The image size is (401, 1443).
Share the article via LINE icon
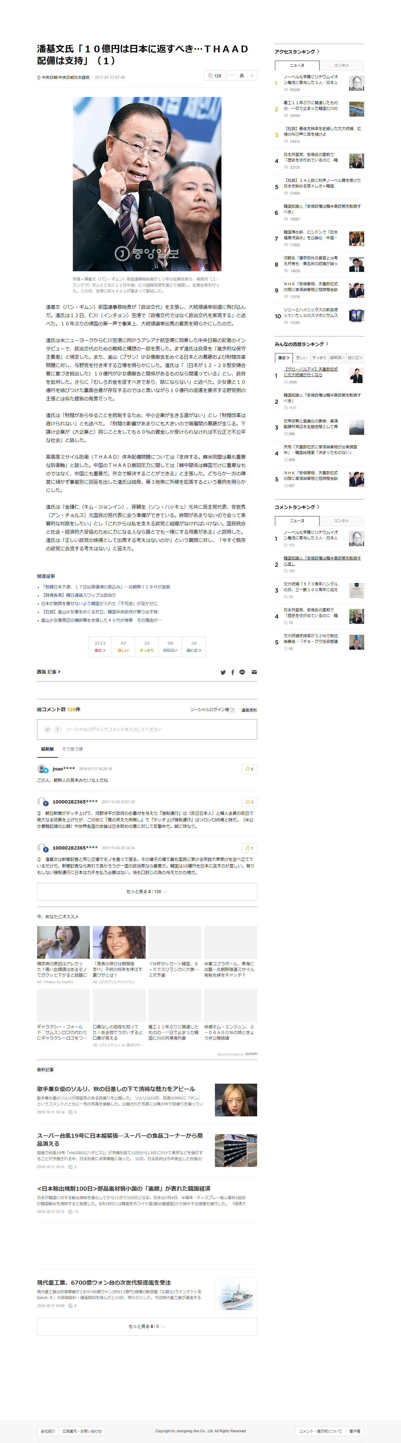pos(242,672)
